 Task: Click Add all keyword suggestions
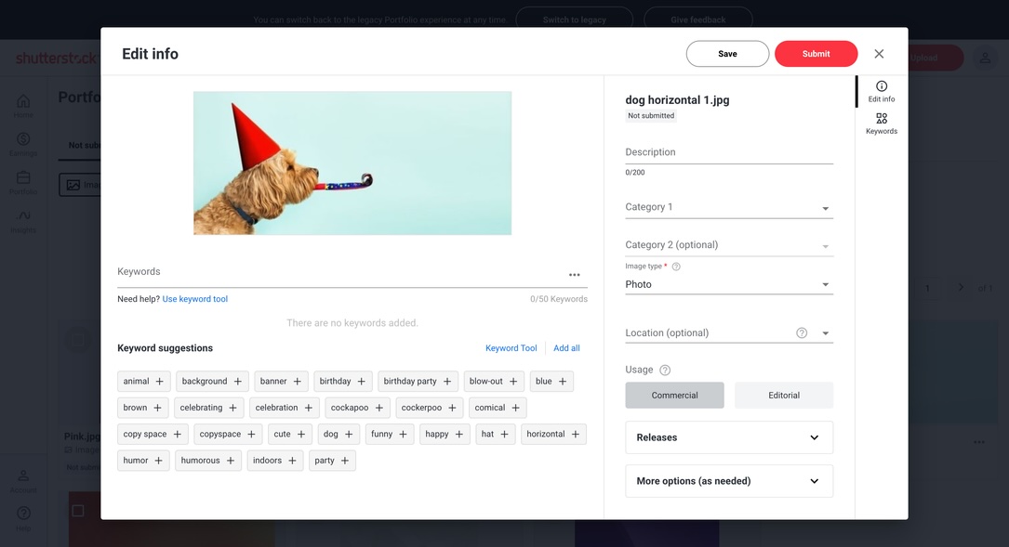[x=566, y=347]
